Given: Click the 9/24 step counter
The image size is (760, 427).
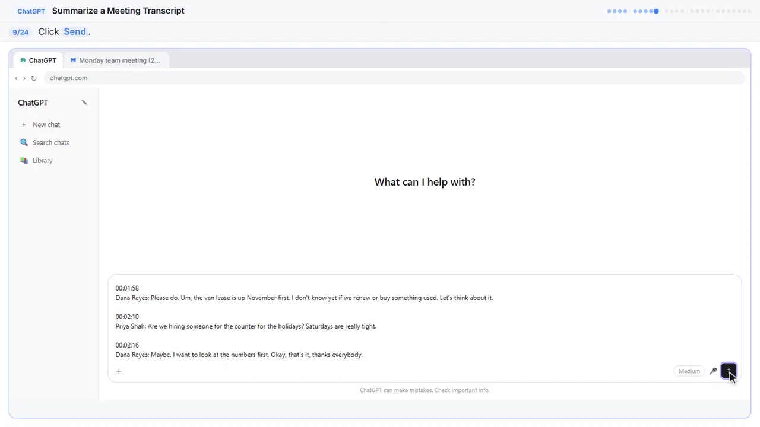Looking at the screenshot, I should pos(21,32).
